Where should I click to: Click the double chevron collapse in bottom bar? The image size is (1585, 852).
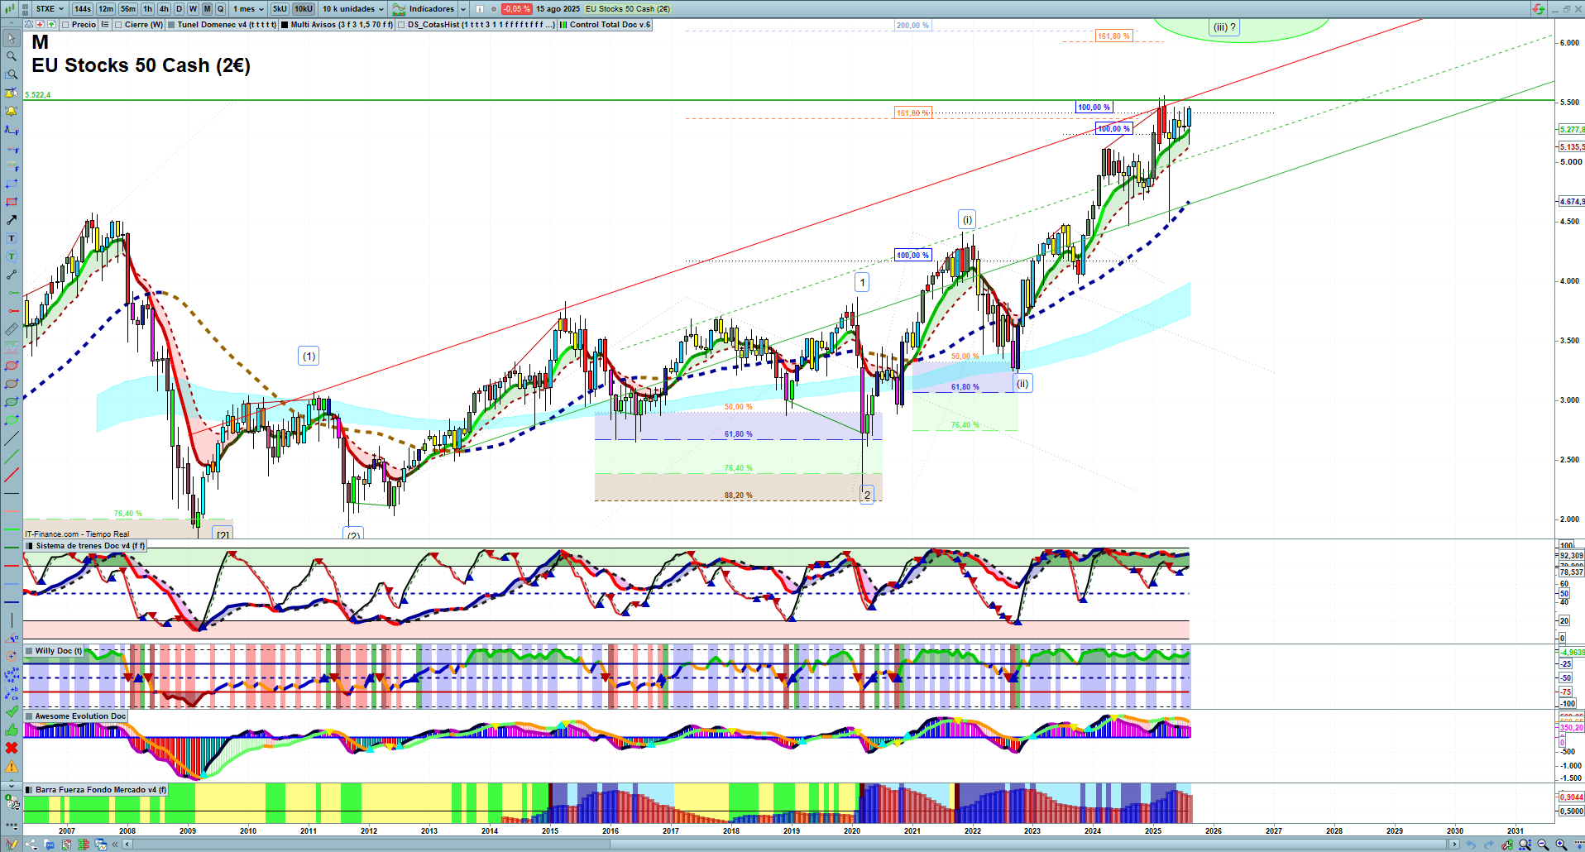click(116, 845)
